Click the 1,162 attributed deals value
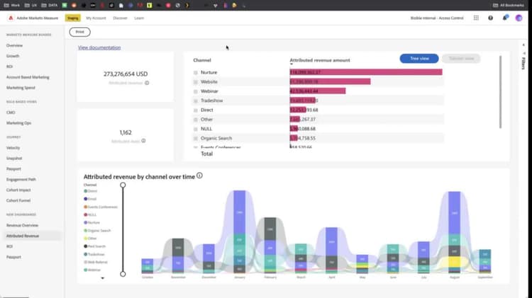 126,132
